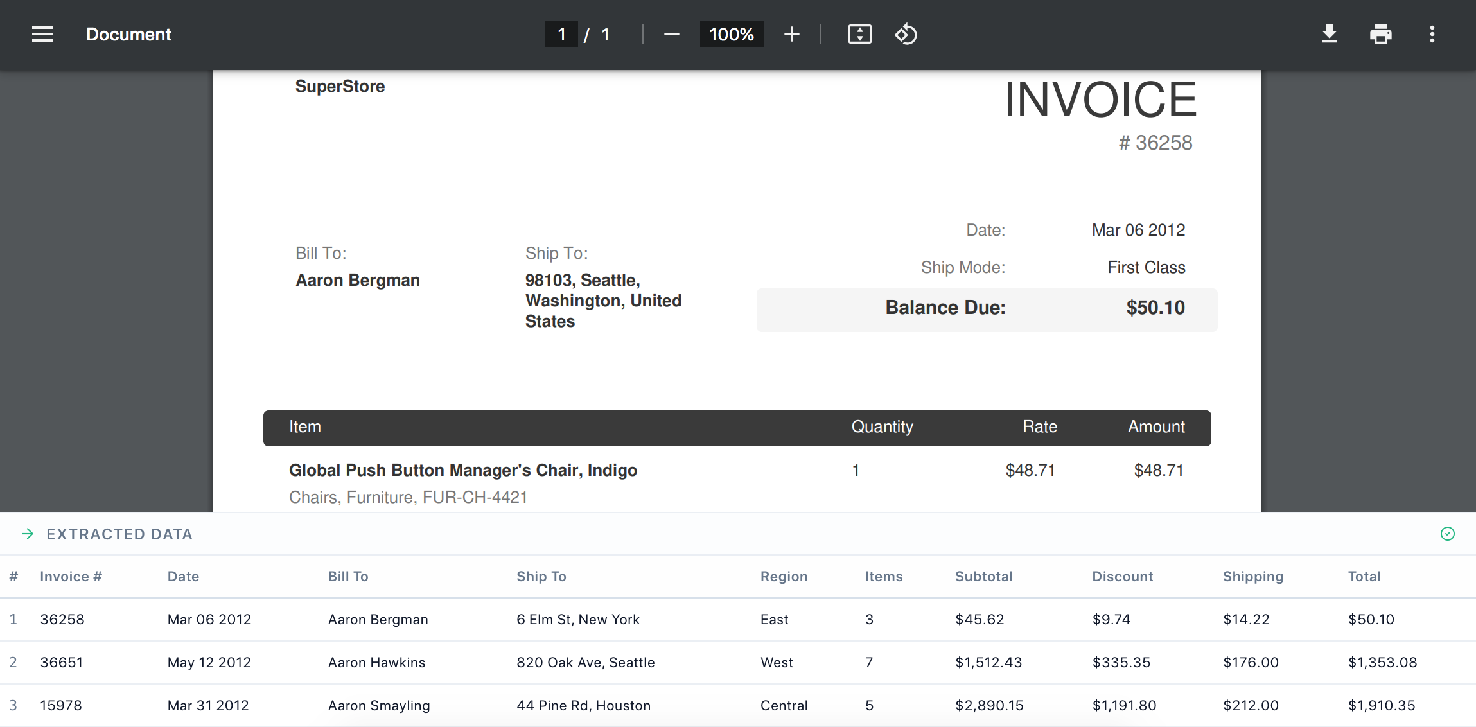Screen dimensions: 1476x727
Task: Open the hamburger sidebar menu
Action: click(42, 34)
